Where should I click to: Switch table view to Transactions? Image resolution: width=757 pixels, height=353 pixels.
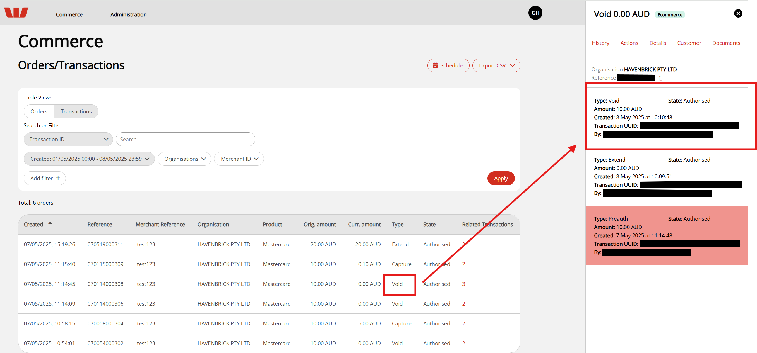point(76,111)
